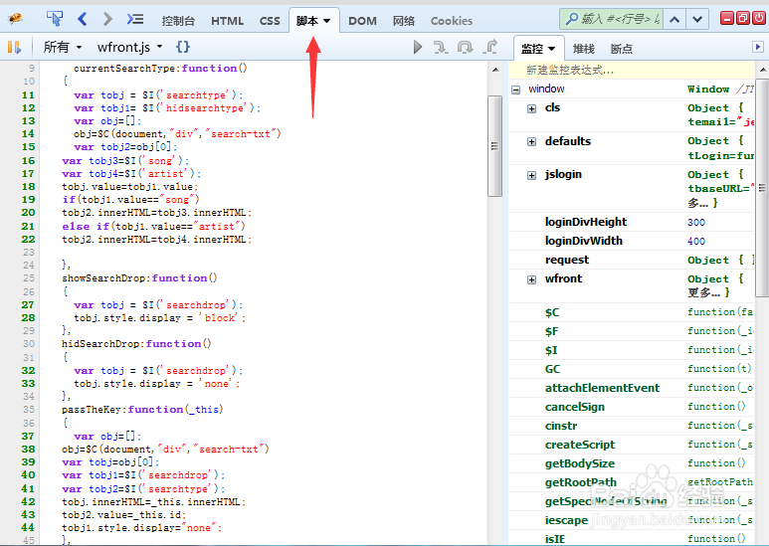Open the Cookies tab
Image resolution: width=769 pixels, height=546 pixels.
tap(452, 21)
